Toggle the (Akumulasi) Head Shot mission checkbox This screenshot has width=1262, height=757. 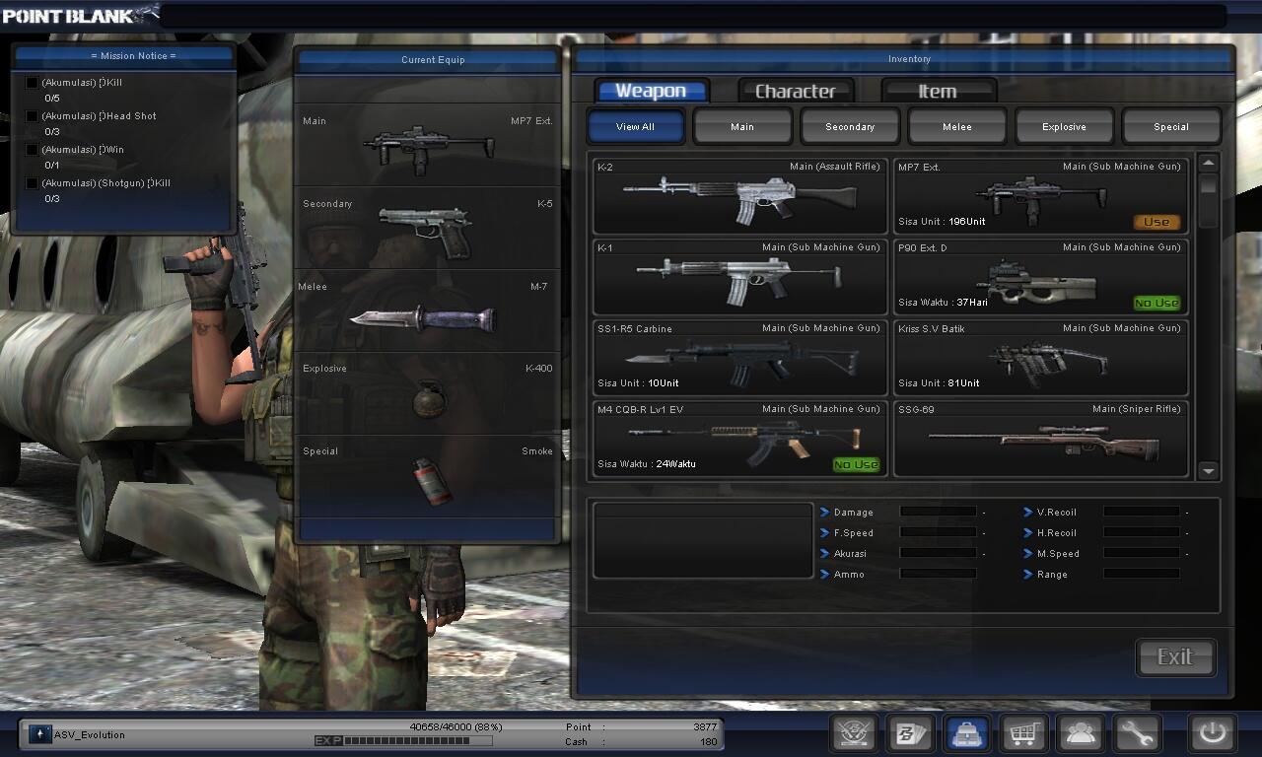pyautogui.click(x=32, y=116)
